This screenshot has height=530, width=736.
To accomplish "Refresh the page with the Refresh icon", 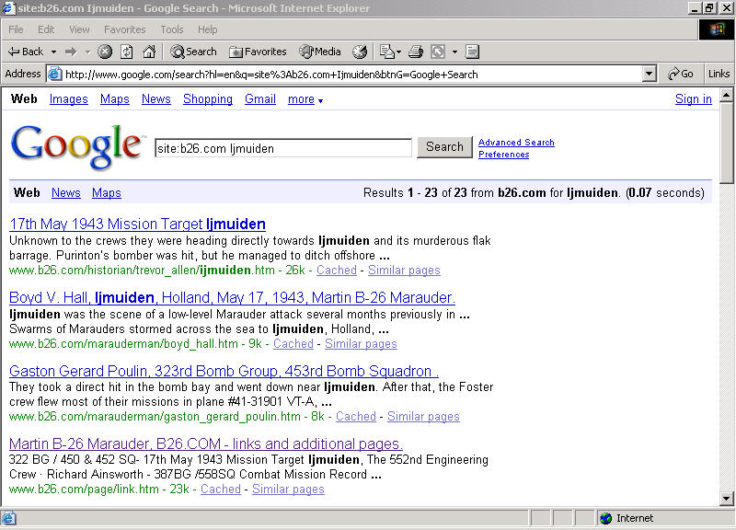I will click(x=127, y=52).
